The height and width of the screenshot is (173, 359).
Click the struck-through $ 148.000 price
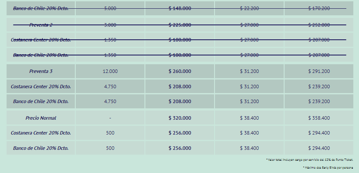tap(180, 8)
